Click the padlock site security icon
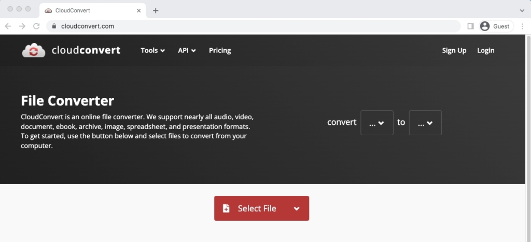The height and width of the screenshot is (242, 531). point(54,26)
